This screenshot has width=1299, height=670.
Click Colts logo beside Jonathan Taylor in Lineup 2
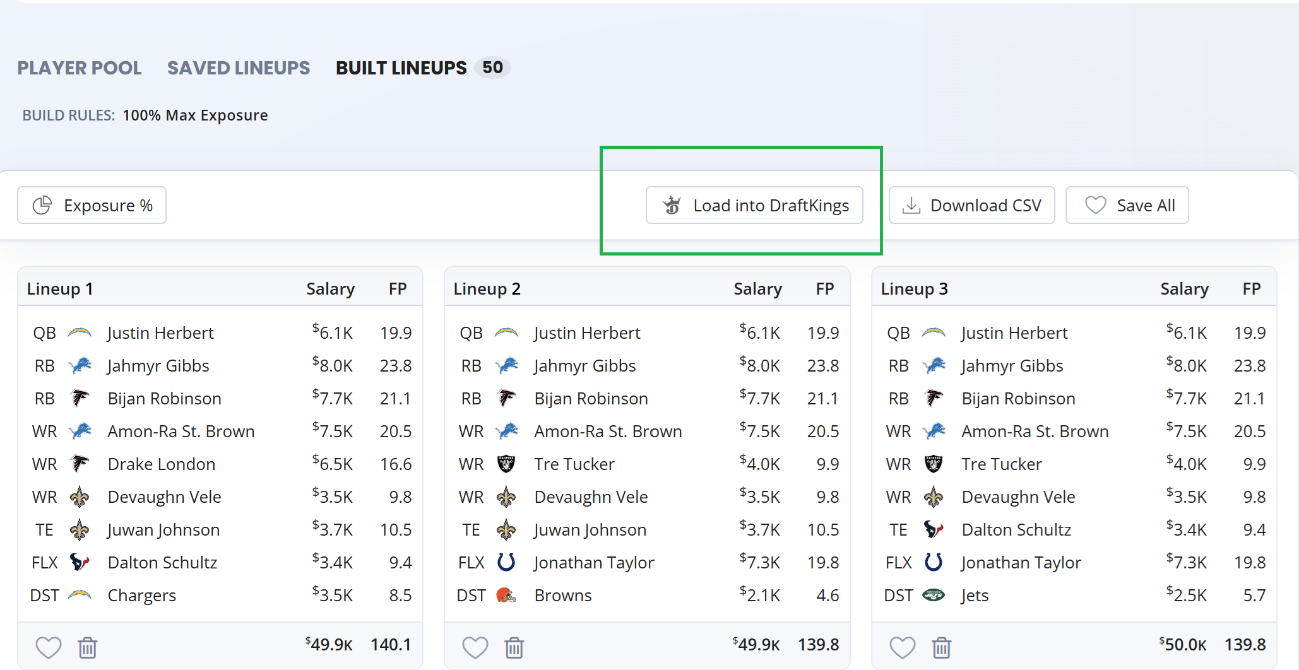pyautogui.click(x=506, y=562)
